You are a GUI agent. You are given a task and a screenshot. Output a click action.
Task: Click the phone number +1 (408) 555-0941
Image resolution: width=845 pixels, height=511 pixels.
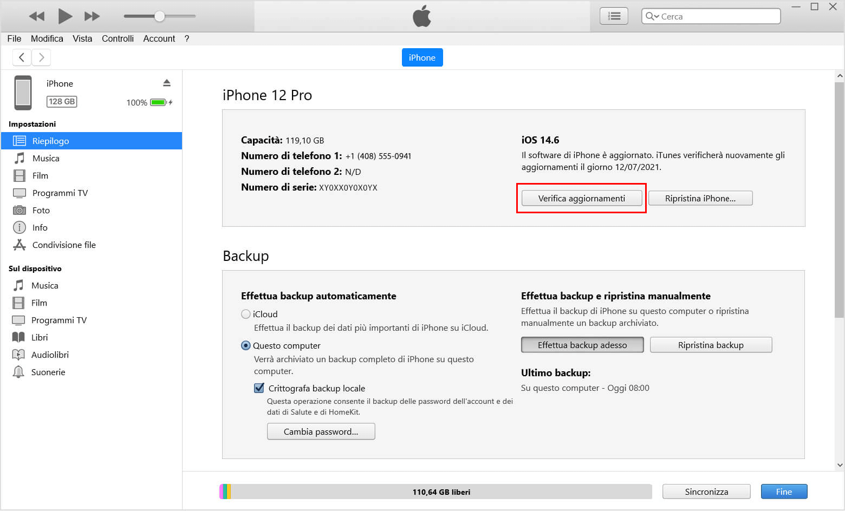coord(378,156)
